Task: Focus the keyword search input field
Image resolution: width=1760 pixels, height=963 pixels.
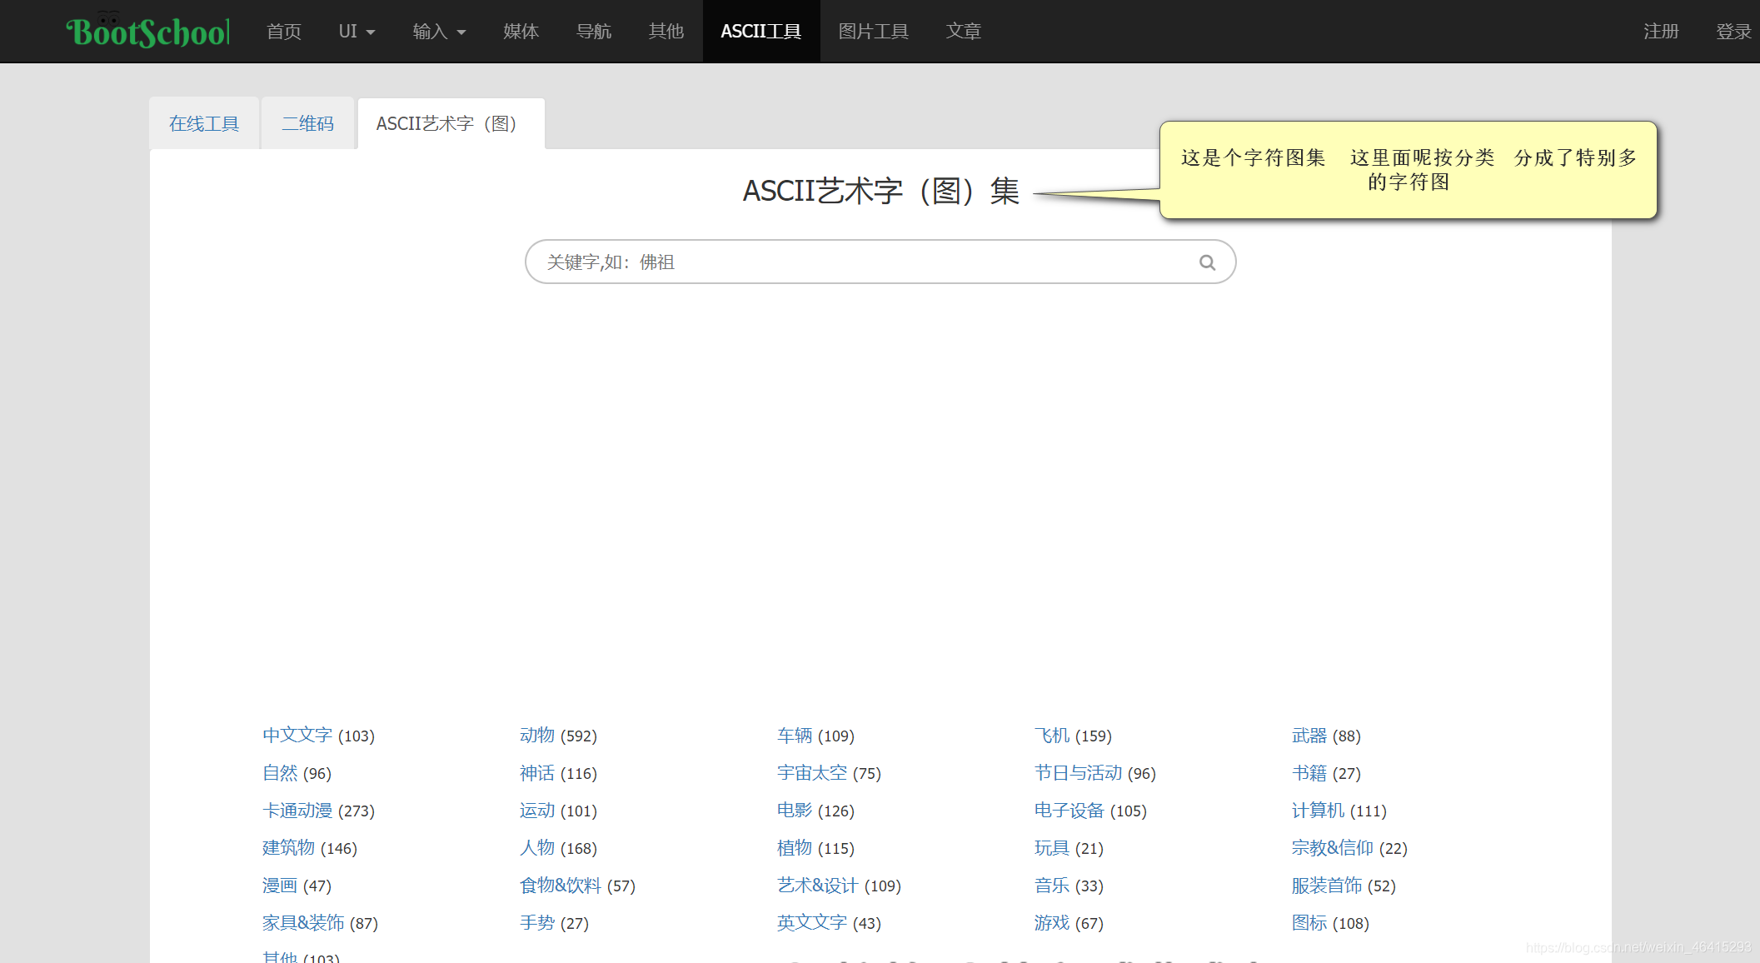Action: click(x=880, y=262)
